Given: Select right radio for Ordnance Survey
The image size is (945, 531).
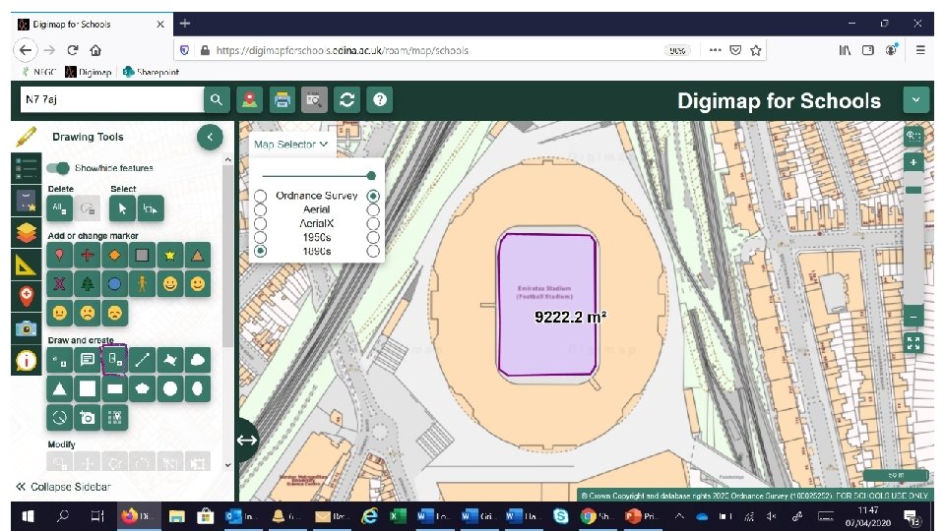Looking at the screenshot, I should pyautogui.click(x=373, y=196).
